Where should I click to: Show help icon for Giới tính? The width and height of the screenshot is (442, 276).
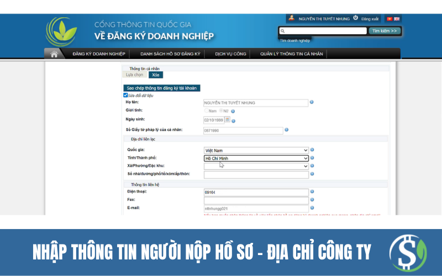pyautogui.click(x=233, y=112)
